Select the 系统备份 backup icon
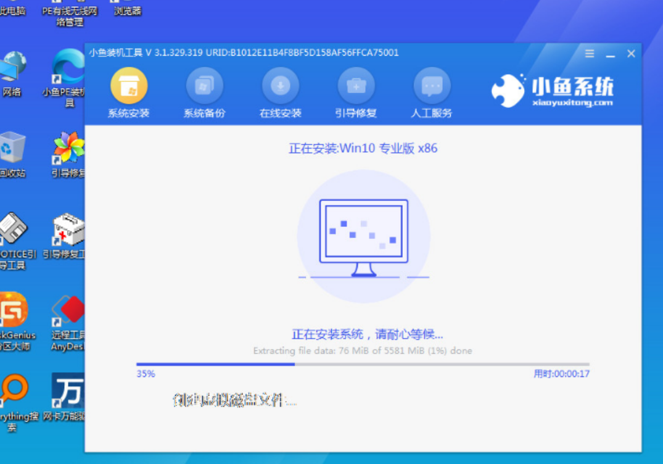 tap(204, 86)
